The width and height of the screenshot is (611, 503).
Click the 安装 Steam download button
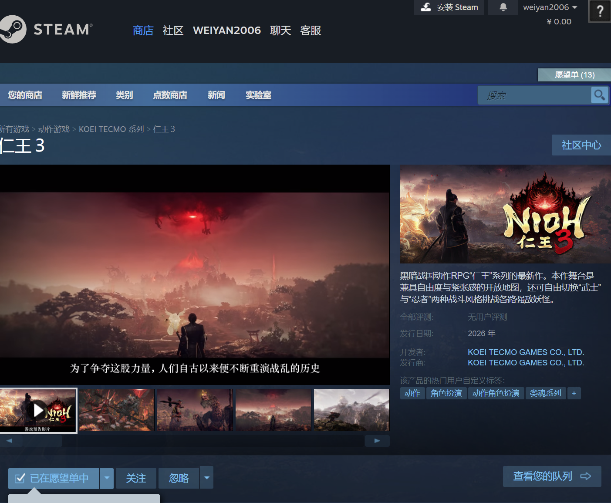pos(449,7)
